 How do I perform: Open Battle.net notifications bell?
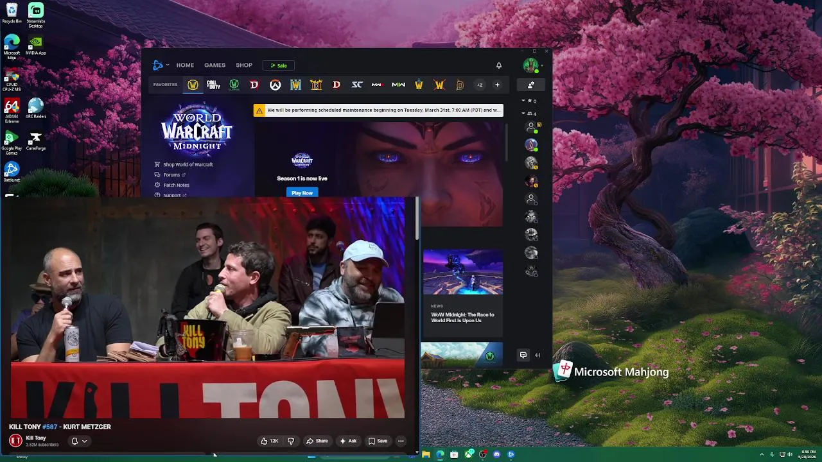tap(498, 65)
